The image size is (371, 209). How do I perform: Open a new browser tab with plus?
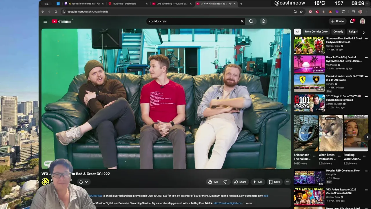(x=241, y=4)
